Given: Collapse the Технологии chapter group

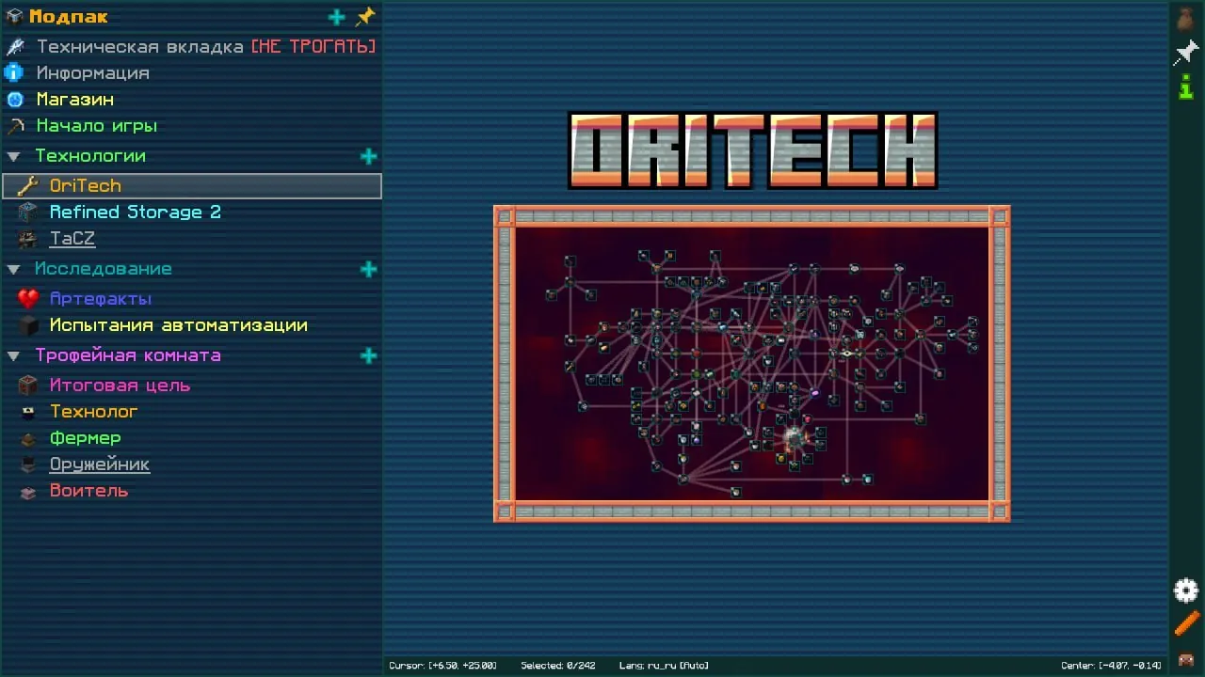Looking at the screenshot, I should (x=13, y=156).
